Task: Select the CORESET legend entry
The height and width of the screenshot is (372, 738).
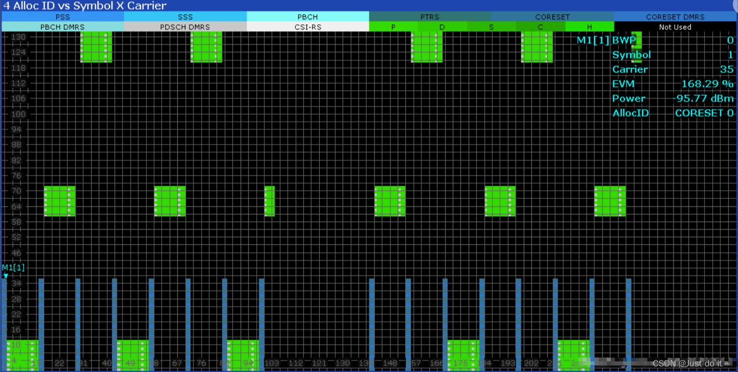Action: (553, 17)
